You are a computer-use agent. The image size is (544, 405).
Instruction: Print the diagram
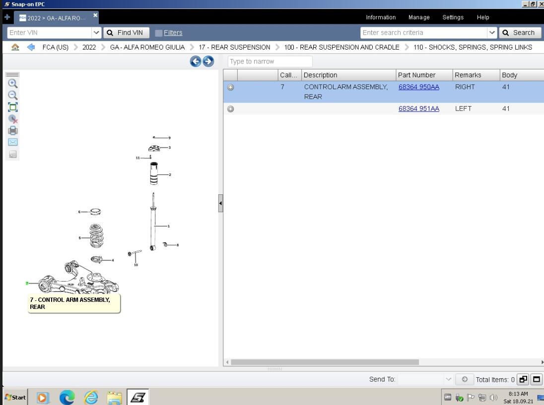point(12,130)
